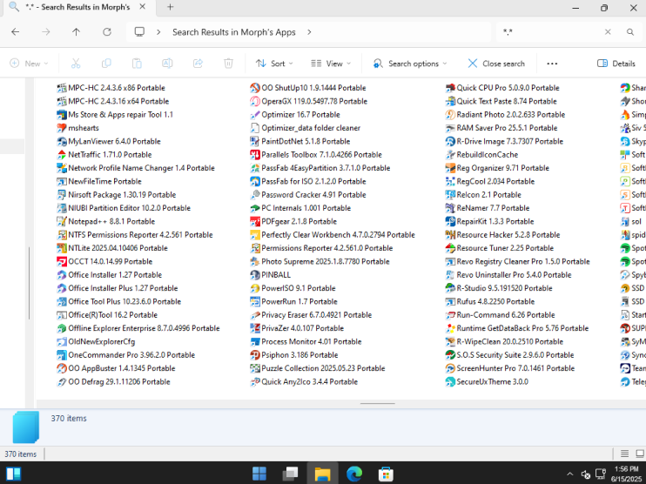Click the Paste clipboard icon
This screenshot has width=646, height=484.
pyautogui.click(x=137, y=64)
